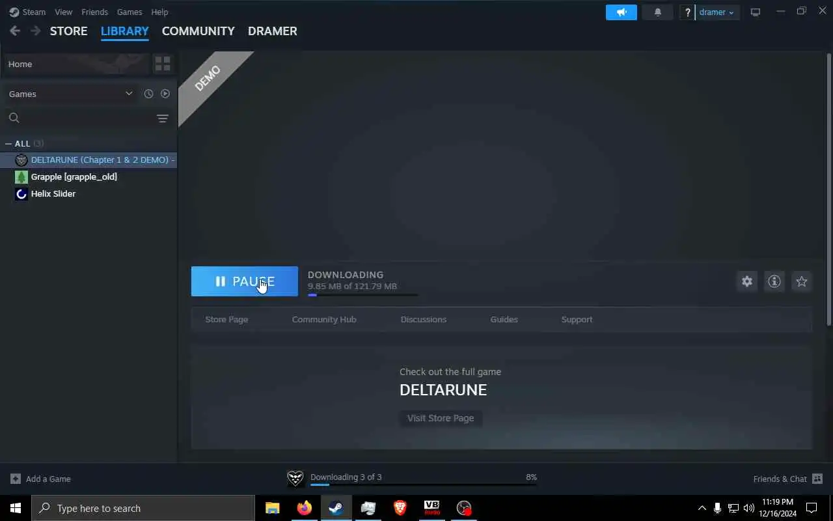Open VB Audio app from the taskbar
This screenshot has height=521, width=833.
pos(431,508)
